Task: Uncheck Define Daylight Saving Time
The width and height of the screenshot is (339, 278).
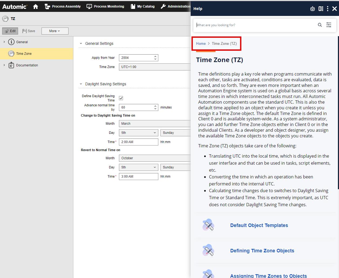Action: 121,98
